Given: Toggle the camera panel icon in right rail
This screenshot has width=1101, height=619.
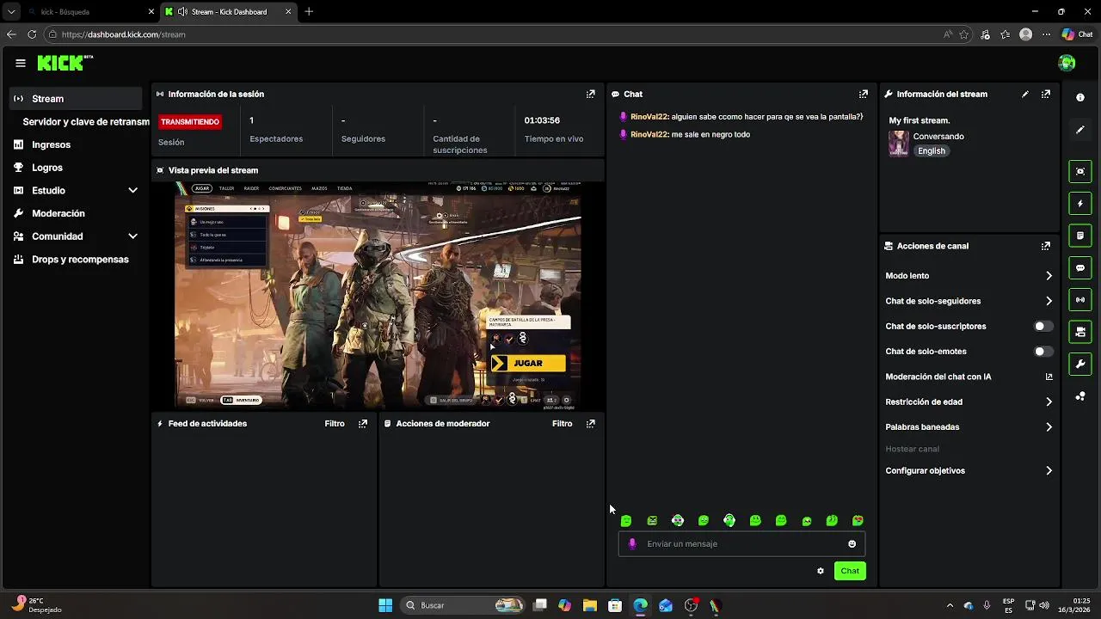Looking at the screenshot, I should click(x=1080, y=332).
